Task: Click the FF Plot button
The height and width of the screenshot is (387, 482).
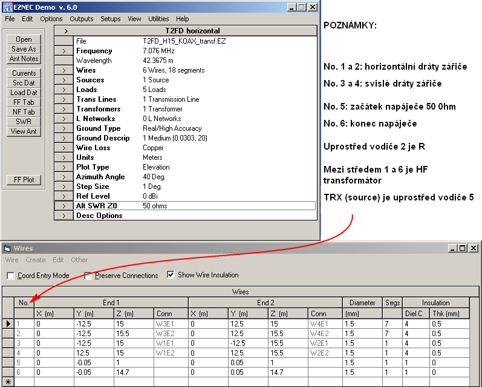Action: click(24, 180)
